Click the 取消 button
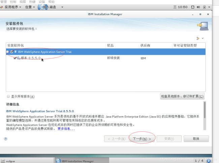This screenshot has height=163, width=219. 196,139
